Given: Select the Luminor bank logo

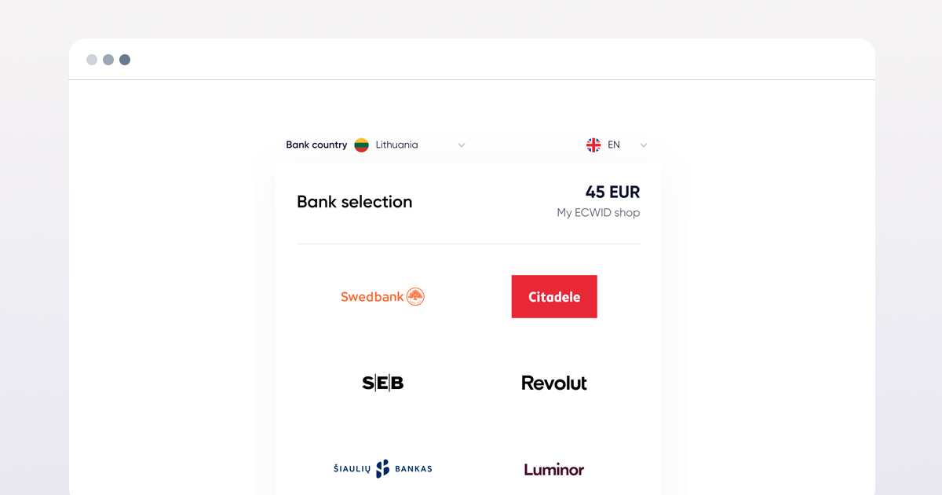Looking at the screenshot, I should 554,470.
